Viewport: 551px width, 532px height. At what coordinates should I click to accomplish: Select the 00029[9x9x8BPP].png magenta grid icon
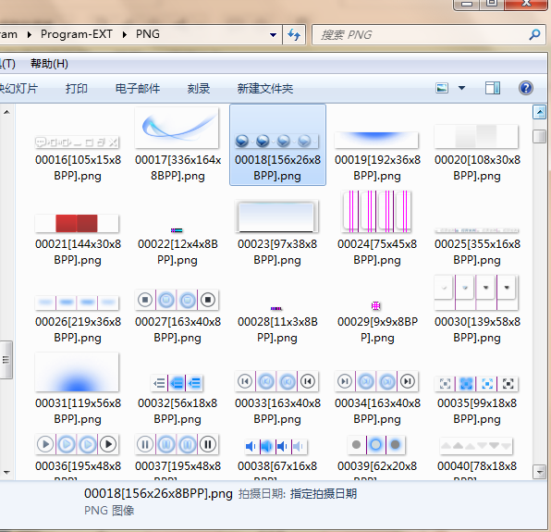376,305
